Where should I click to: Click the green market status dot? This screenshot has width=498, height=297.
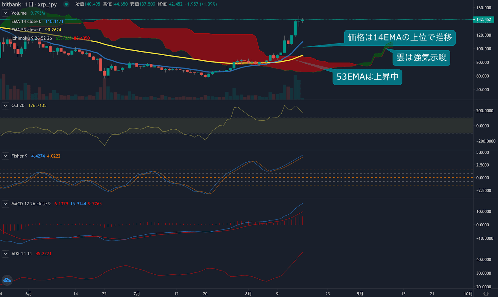click(x=66, y=4)
